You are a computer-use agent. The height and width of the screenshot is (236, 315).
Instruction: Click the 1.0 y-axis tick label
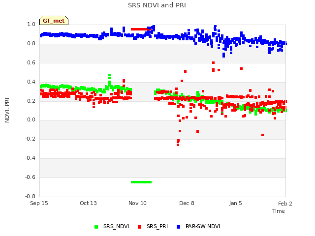click(31, 24)
